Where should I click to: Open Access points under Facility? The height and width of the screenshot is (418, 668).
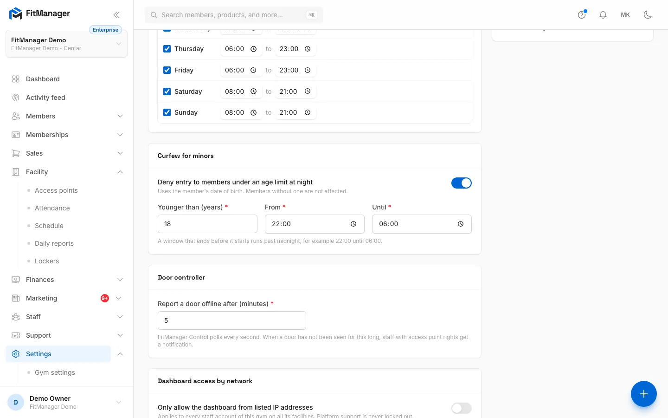coord(56,190)
